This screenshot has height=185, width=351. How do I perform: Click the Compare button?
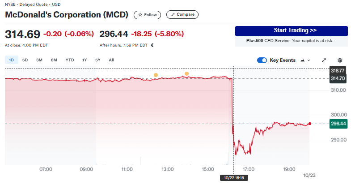(182, 15)
